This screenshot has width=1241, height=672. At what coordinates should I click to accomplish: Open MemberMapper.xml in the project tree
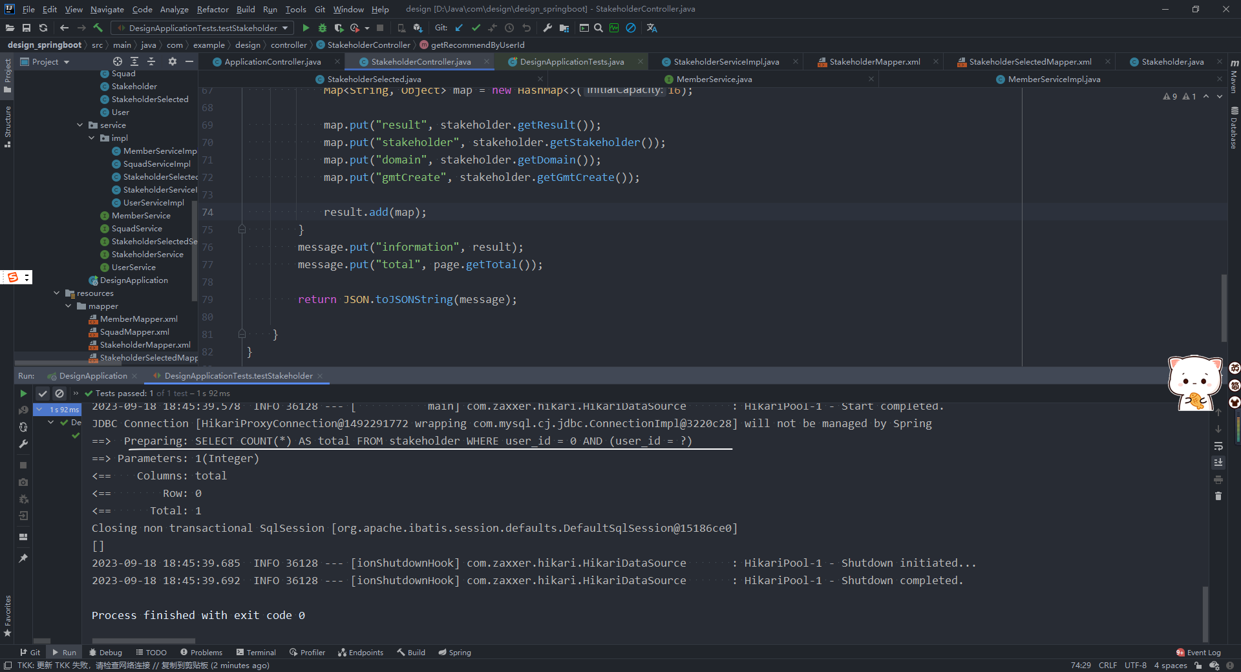(x=138, y=319)
